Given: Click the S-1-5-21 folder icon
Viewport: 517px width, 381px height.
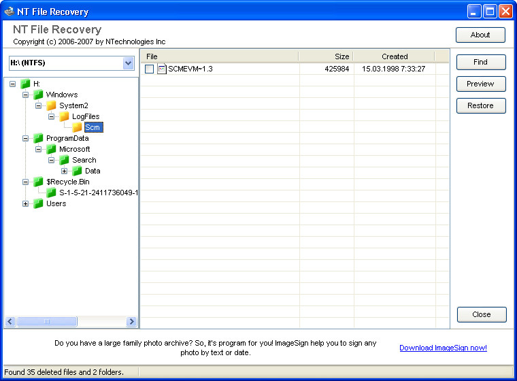Looking at the screenshot, I should (x=51, y=193).
